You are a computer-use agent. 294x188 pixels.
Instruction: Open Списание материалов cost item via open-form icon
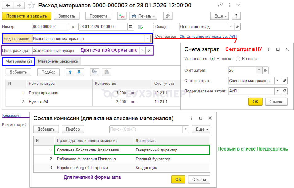coord(284,81)
